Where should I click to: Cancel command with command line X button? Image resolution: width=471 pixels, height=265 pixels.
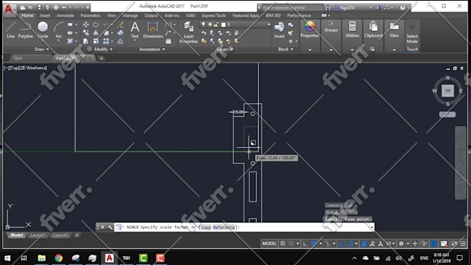[103, 227]
